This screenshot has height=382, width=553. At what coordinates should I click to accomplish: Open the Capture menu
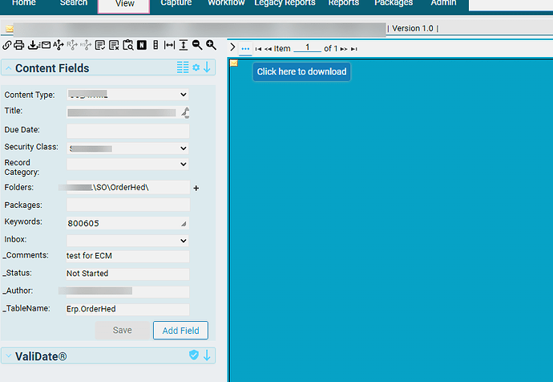point(176,3)
